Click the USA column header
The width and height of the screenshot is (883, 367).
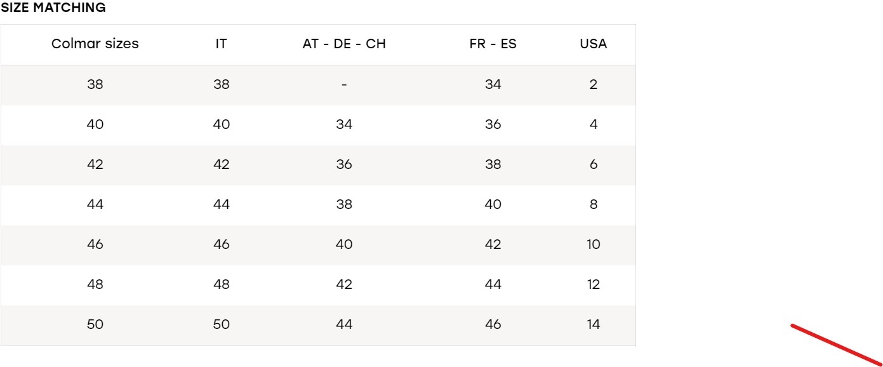point(593,44)
